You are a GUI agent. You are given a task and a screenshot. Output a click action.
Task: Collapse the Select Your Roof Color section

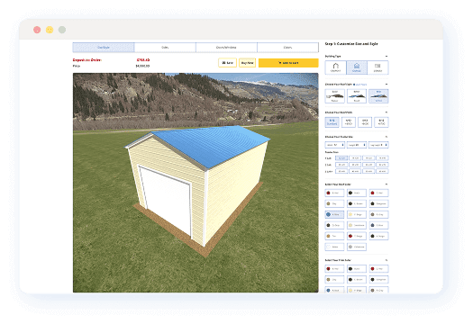[x=387, y=184]
